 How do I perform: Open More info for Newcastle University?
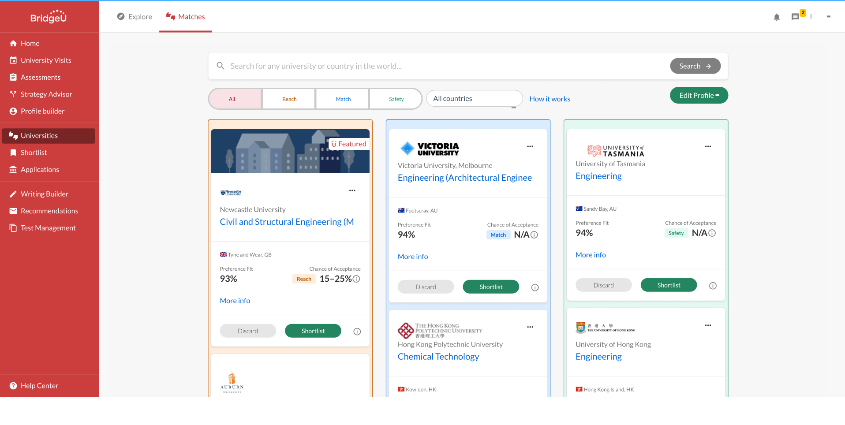235,301
